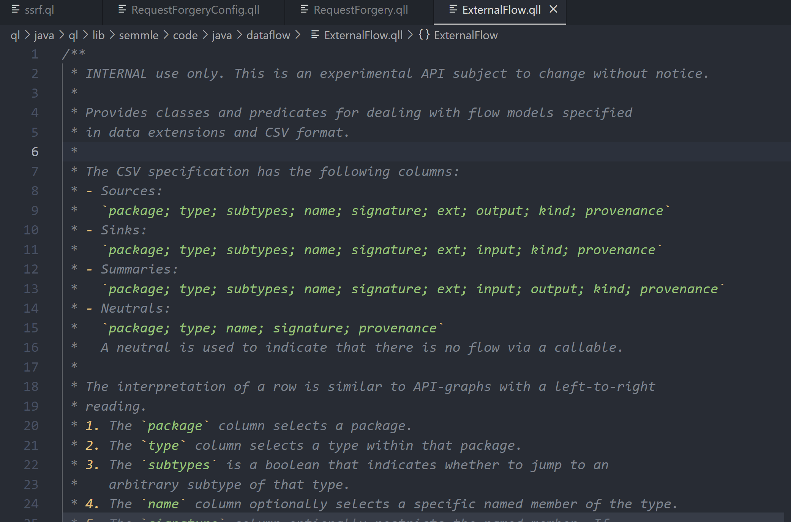Close the ExternalFlow.qll tab
The height and width of the screenshot is (522, 791).
coord(553,9)
